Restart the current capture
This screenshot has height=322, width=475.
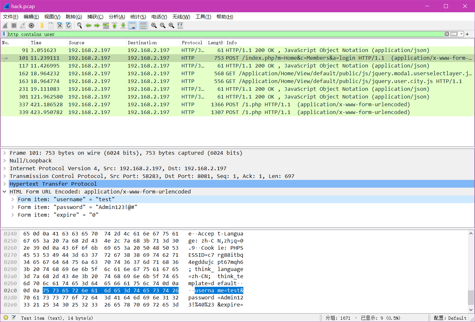pyautogui.click(x=23, y=26)
